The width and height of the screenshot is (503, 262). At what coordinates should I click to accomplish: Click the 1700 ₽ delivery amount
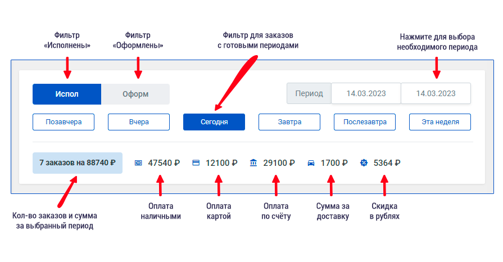(x=334, y=163)
